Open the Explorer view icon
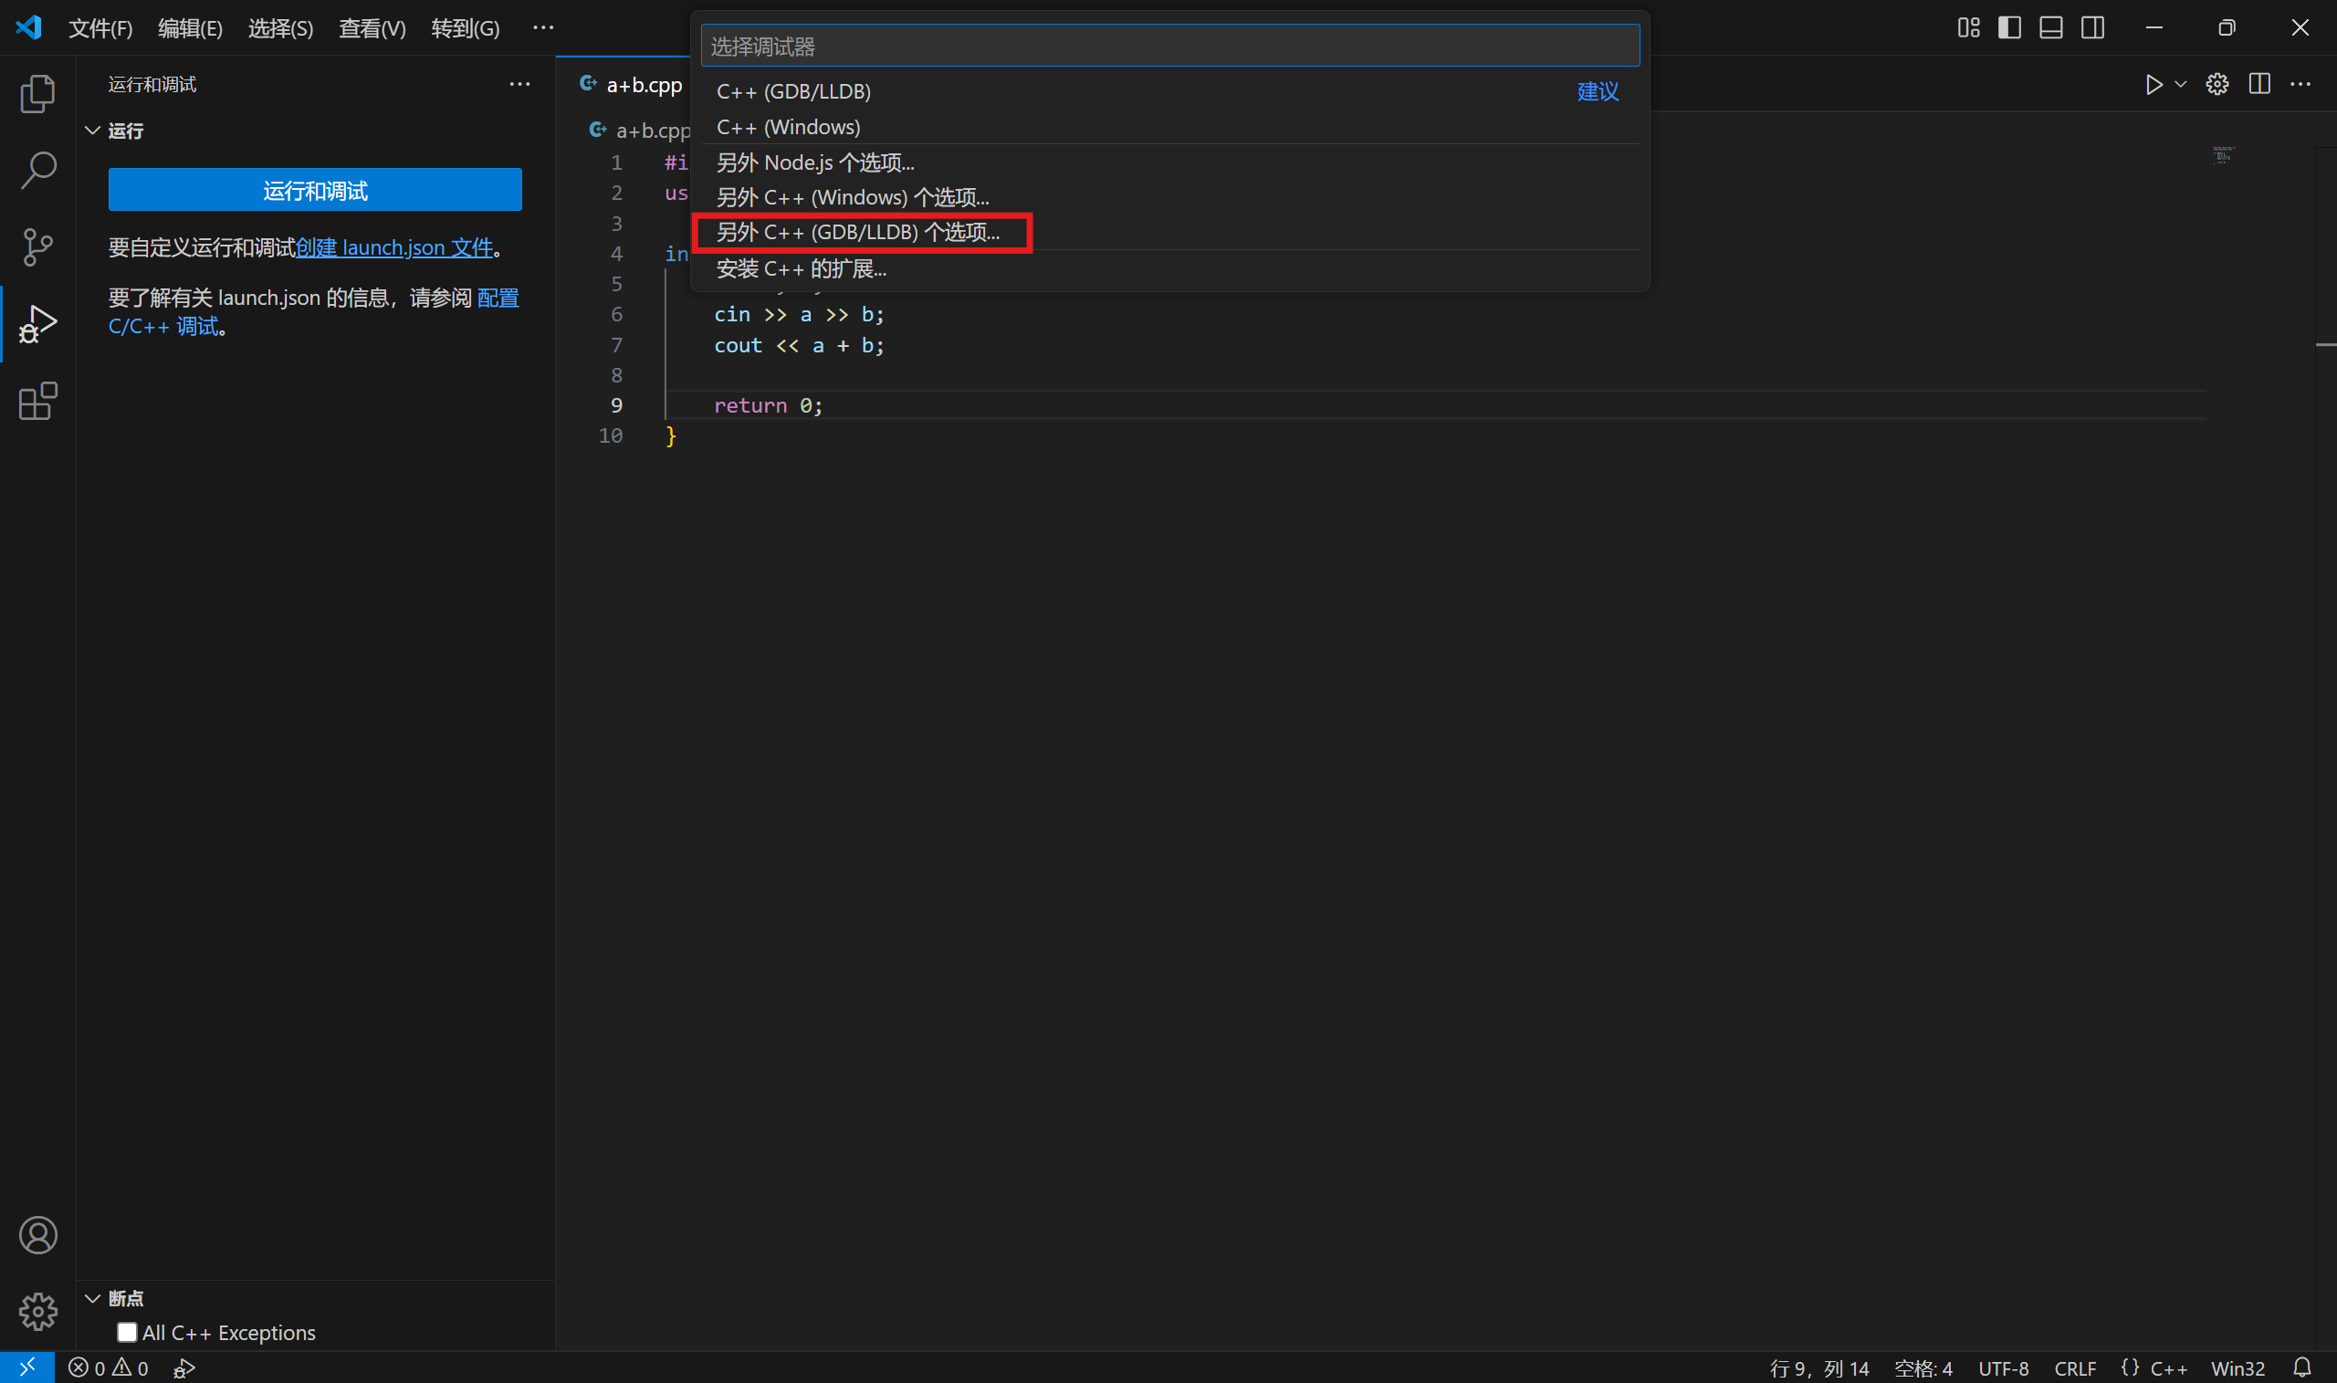 click(37, 93)
